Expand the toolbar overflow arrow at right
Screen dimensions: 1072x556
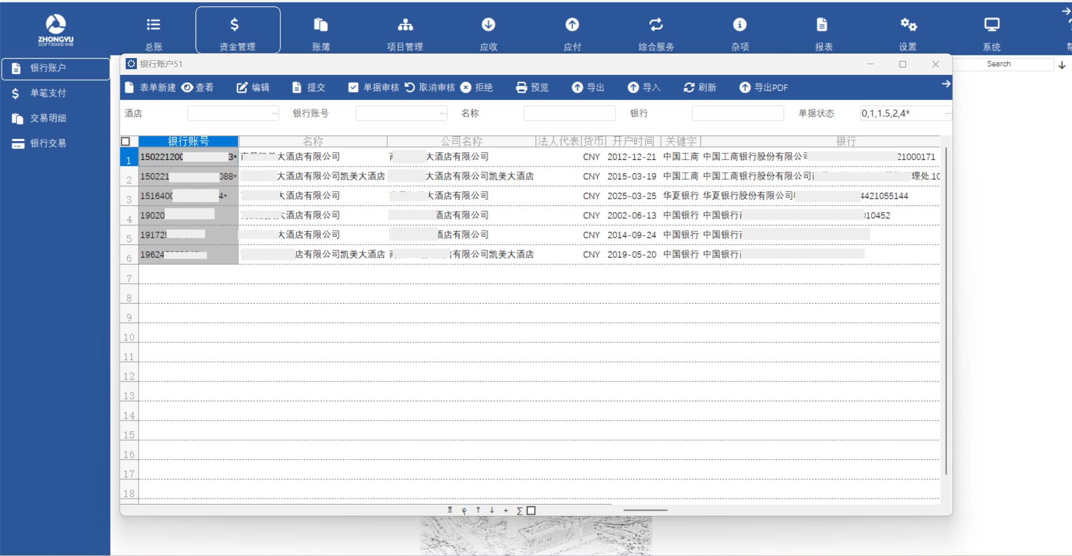(946, 84)
